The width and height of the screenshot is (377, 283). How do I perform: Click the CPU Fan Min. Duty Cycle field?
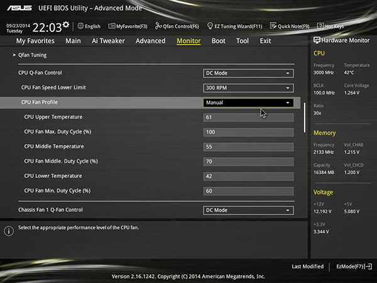[248, 191]
